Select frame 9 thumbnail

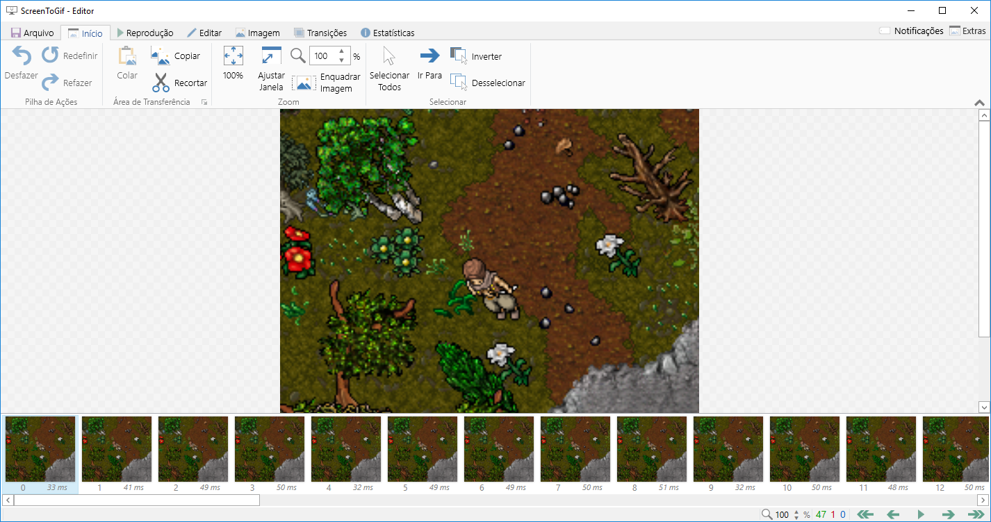[728, 449]
